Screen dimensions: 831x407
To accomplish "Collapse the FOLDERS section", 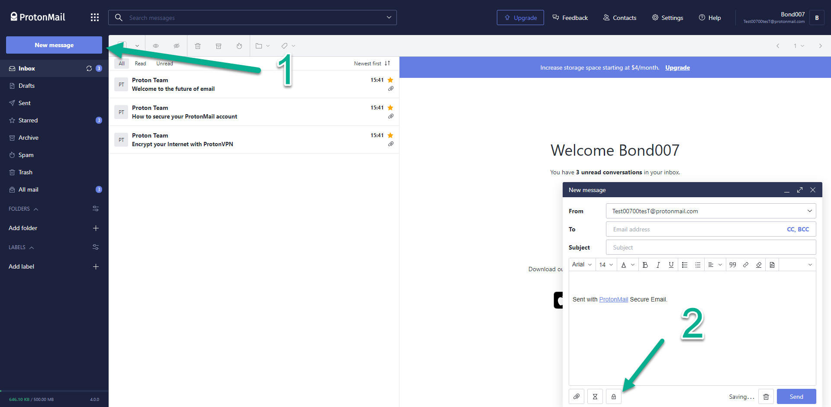I will click(23, 209).
